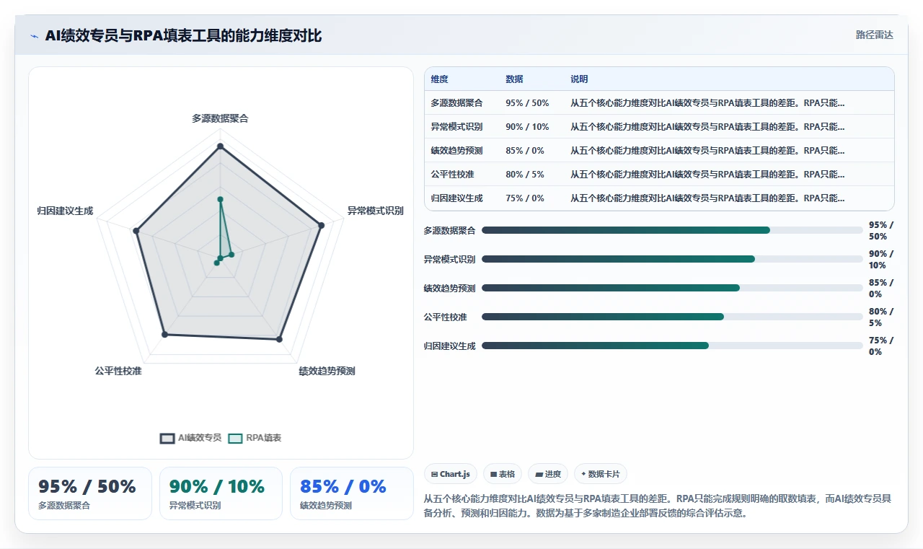Toggle the RPA填表 legend swatch
Screen dimensions: 923x549
(235, 438)
